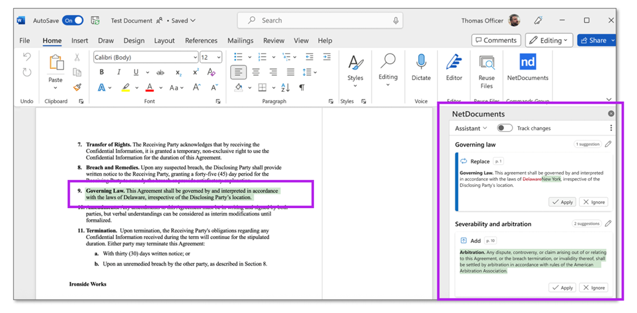Align text left
637x313 pixels.
pyautogui.click(x=238, y=72)
